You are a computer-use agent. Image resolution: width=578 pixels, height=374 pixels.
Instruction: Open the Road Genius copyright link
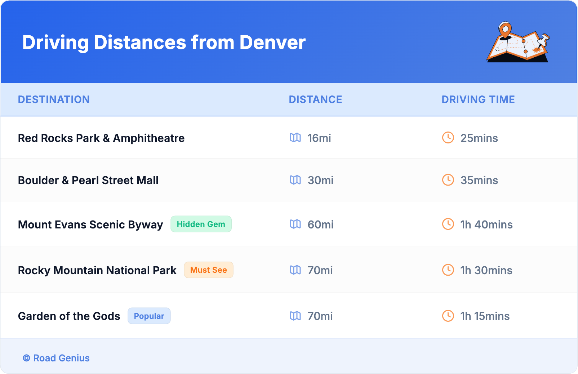coord(56,358)
